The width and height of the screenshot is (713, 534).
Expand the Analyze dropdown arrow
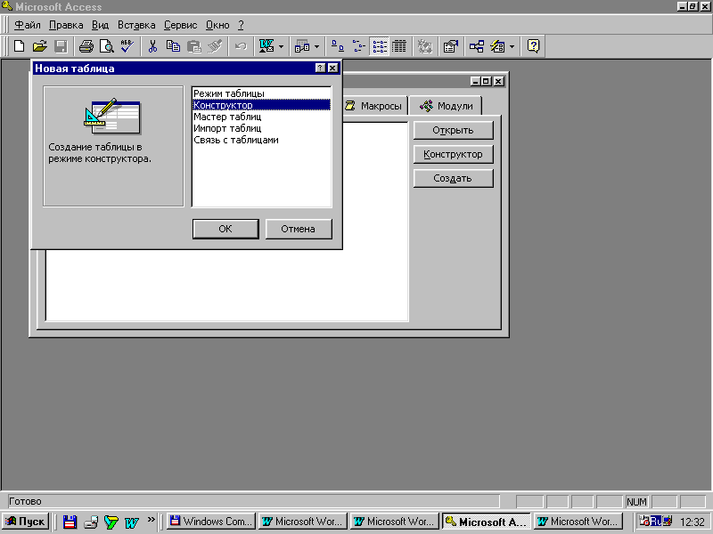pyautogui.click(x=317, y=46)
